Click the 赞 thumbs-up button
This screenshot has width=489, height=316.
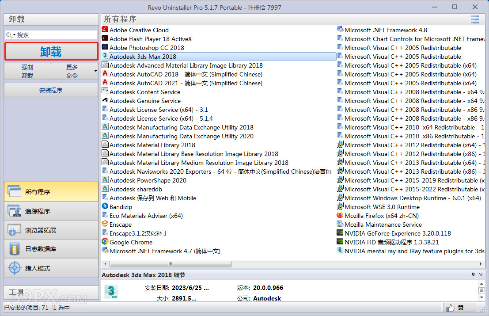coord(459,308)
